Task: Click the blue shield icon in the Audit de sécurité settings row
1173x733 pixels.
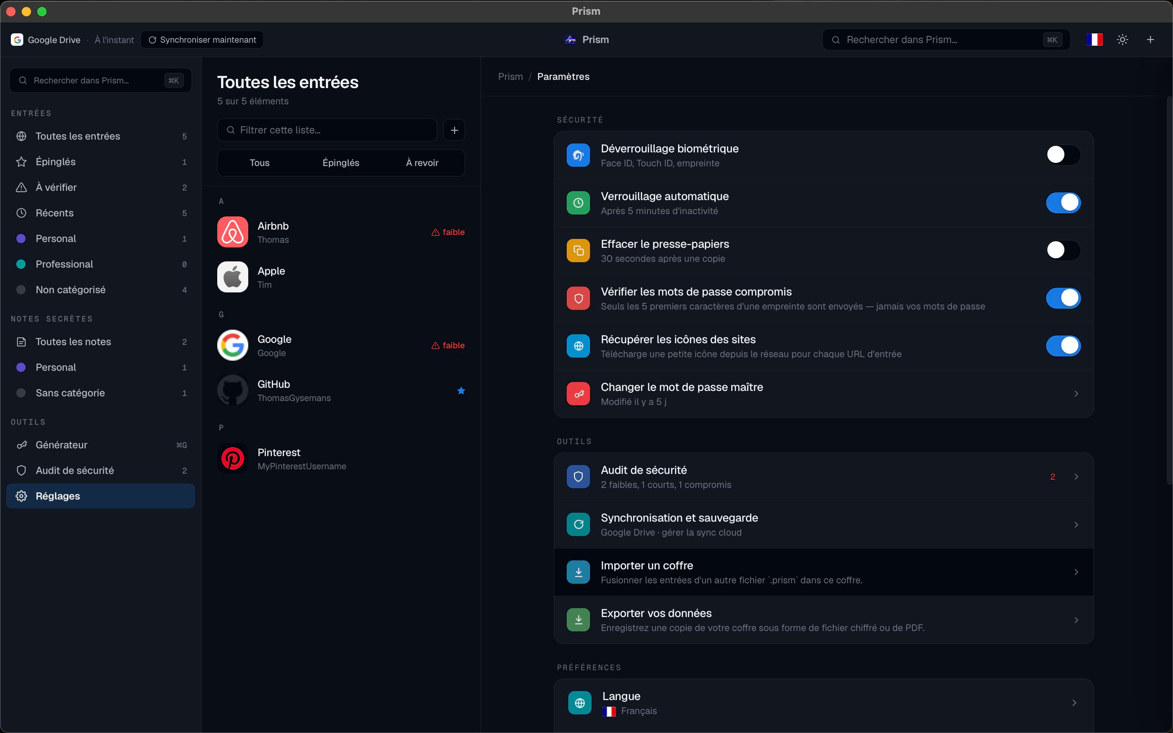Action: point(578,477)
